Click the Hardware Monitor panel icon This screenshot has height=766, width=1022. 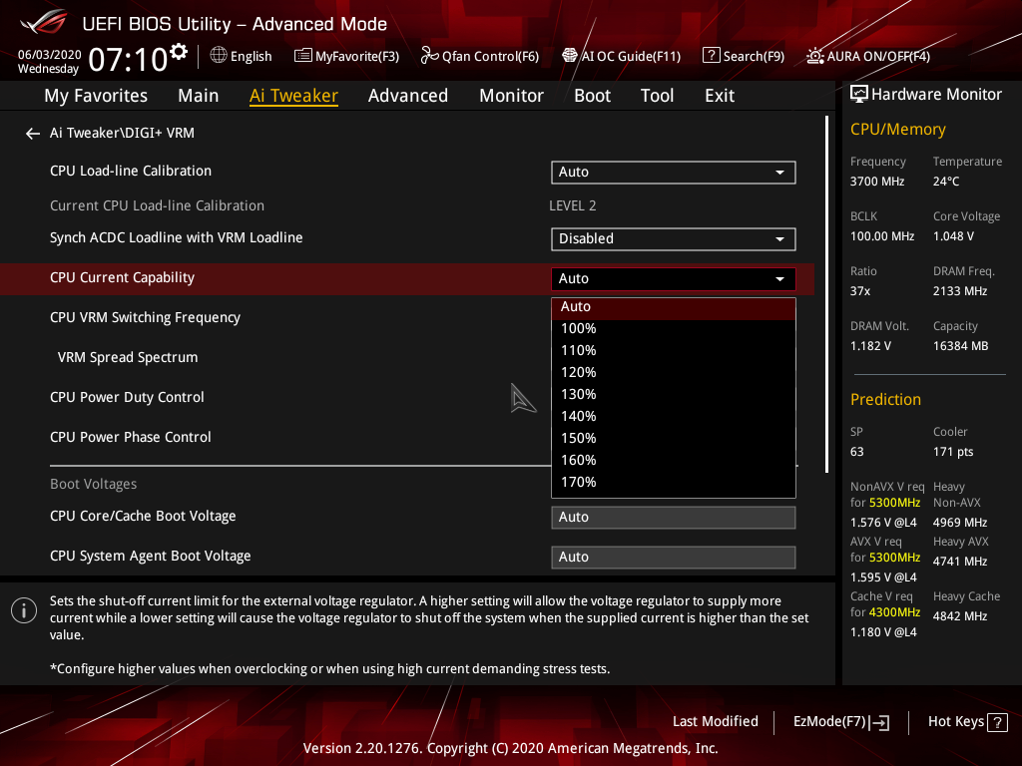tap(859, 93)
